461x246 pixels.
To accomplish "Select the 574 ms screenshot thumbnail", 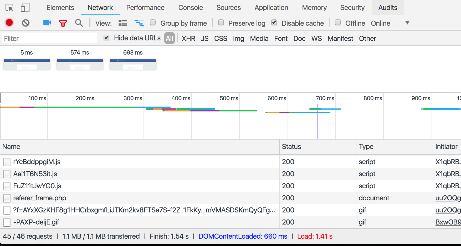I will click(x=80, y=65).
